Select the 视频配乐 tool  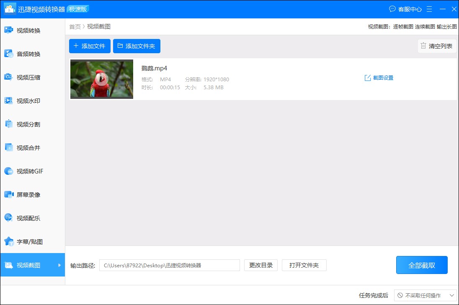tap(25, 218)
